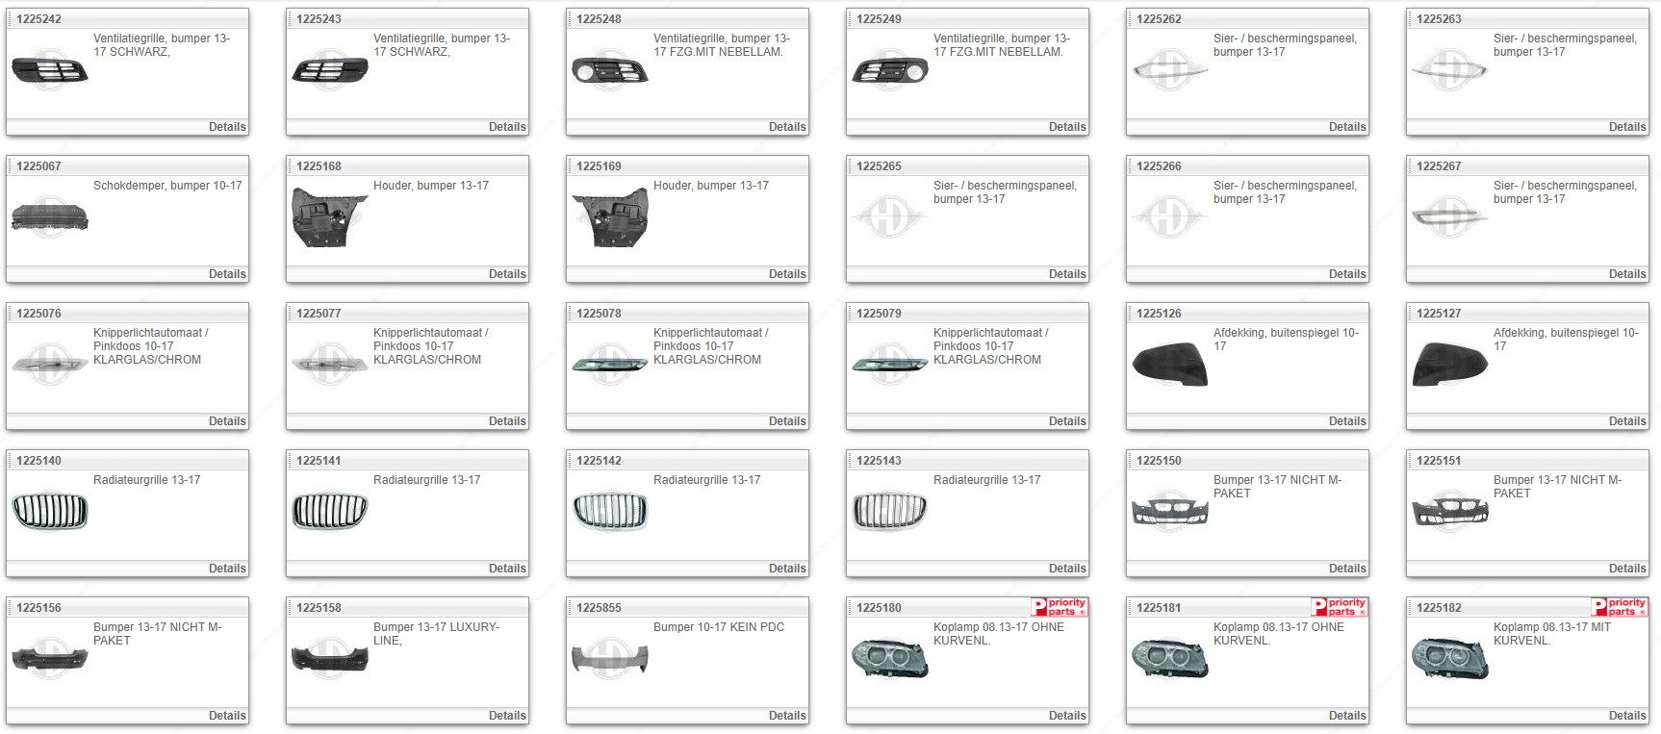Open Details for part 1225265
This screenshot has height=734, width=1661.
1067,274
